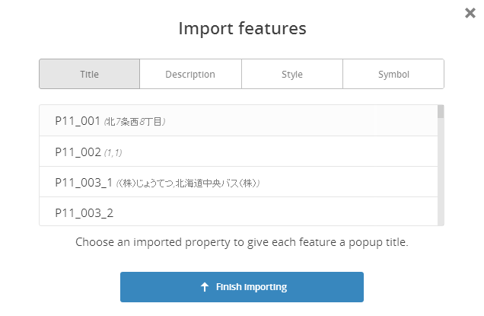Close the Import features dialog

click(470, 13)
